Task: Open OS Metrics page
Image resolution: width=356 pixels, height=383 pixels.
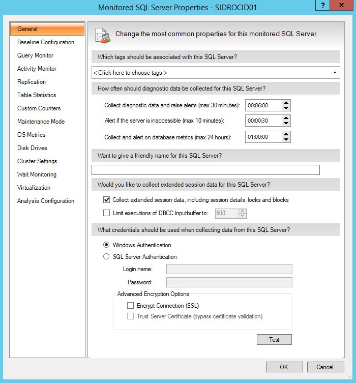Action: coord(31,134)
